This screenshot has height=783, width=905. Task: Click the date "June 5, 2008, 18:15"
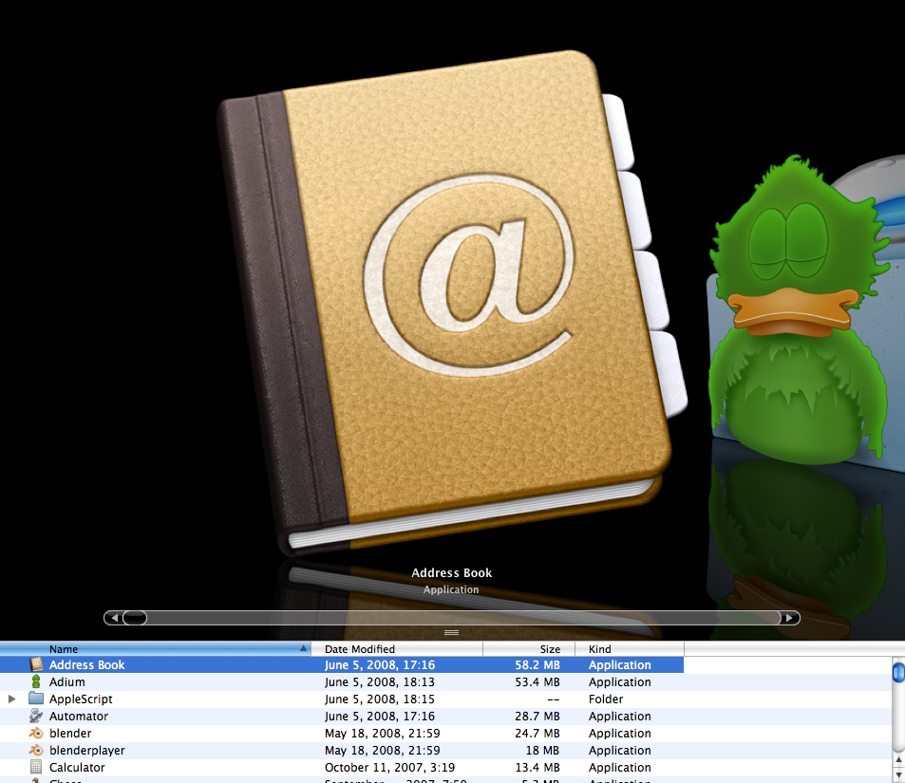click(x=380, y=699)
